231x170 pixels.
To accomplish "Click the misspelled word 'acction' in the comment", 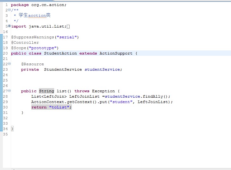I will 37,16.
